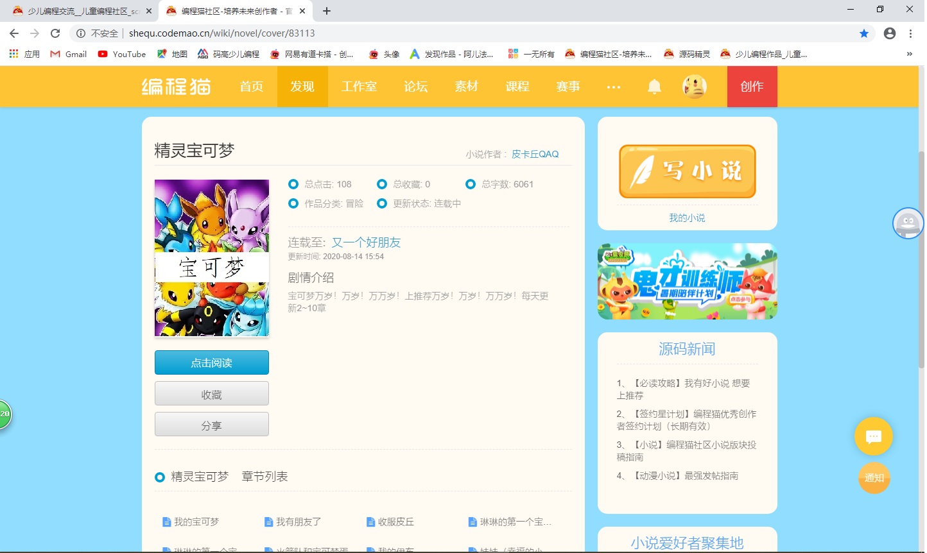Viewport: 927px width, 553px height.
Task: Open 课程 from the navigation bar
Action: pos(517,87)
